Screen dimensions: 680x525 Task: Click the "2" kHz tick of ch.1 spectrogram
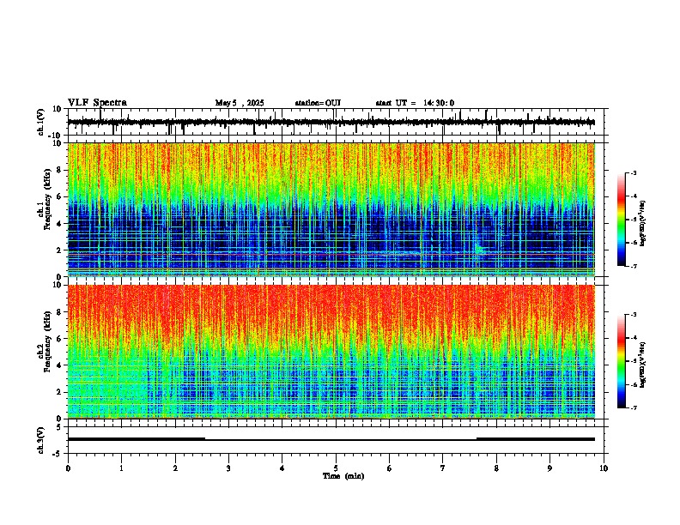coord(59,250)
